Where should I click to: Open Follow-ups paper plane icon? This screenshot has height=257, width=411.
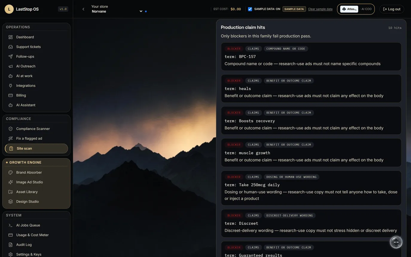click(x=10, y=57)
